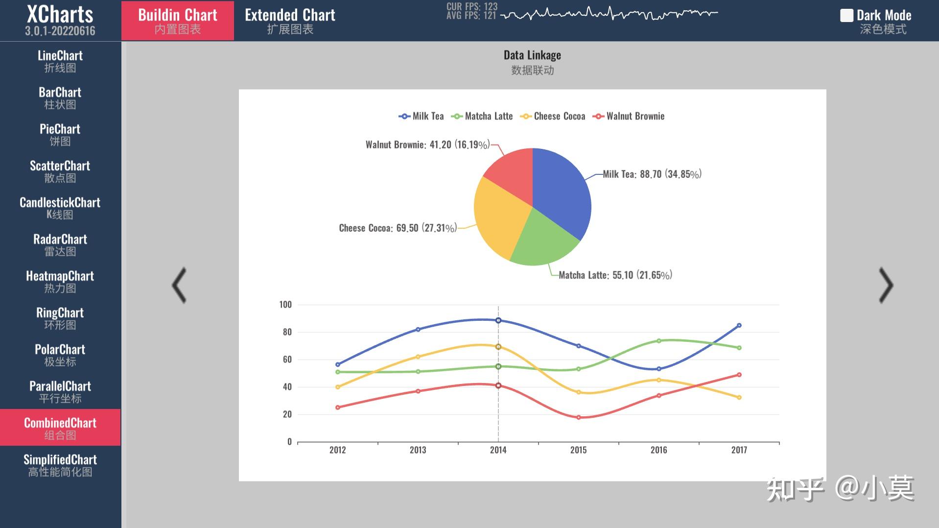Switch to the Buildin Chart tab

(177, 20)
